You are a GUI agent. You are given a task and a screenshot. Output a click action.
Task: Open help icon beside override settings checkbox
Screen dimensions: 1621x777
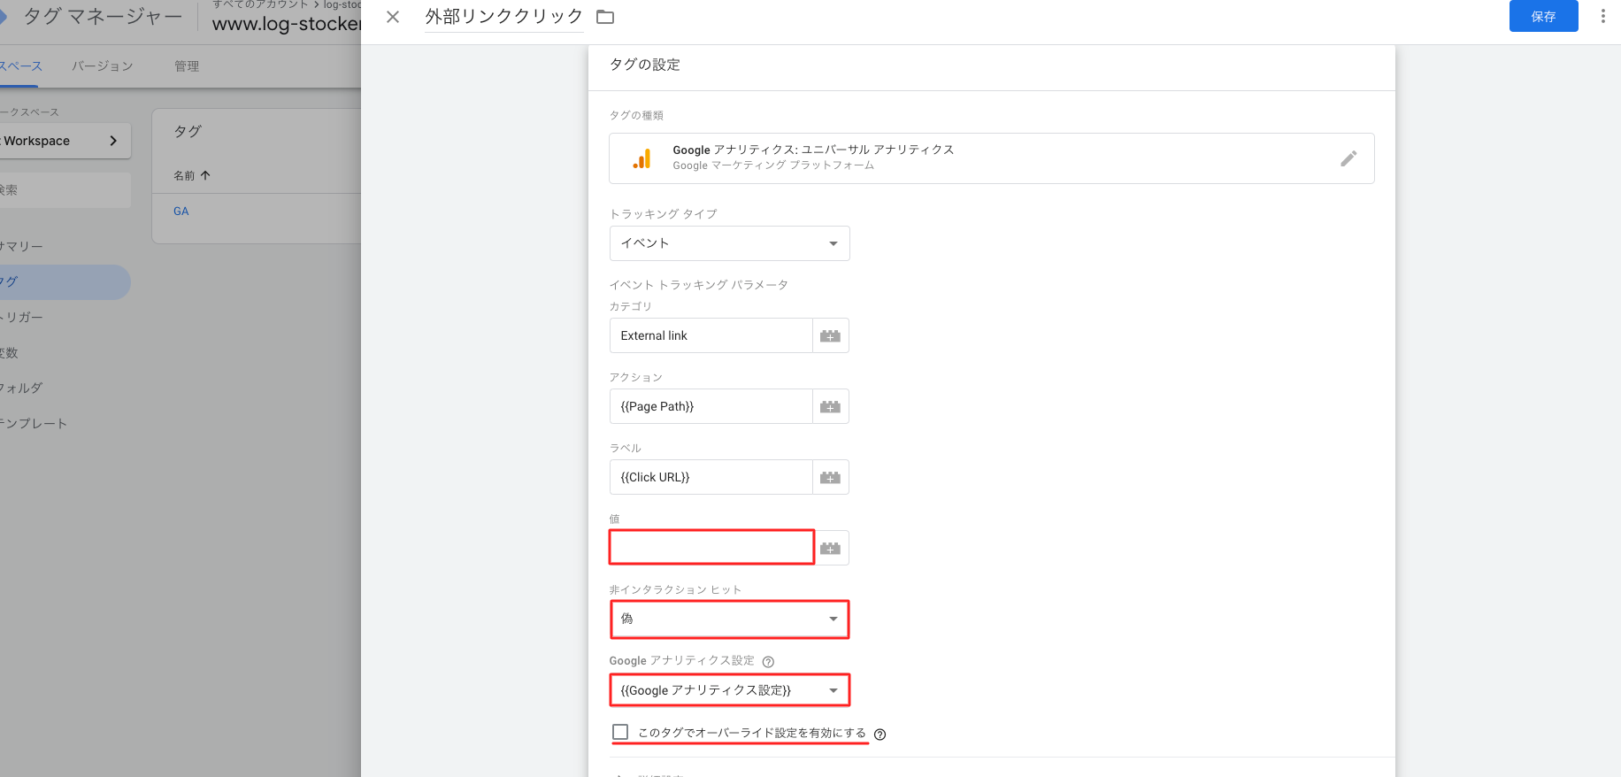880,734
